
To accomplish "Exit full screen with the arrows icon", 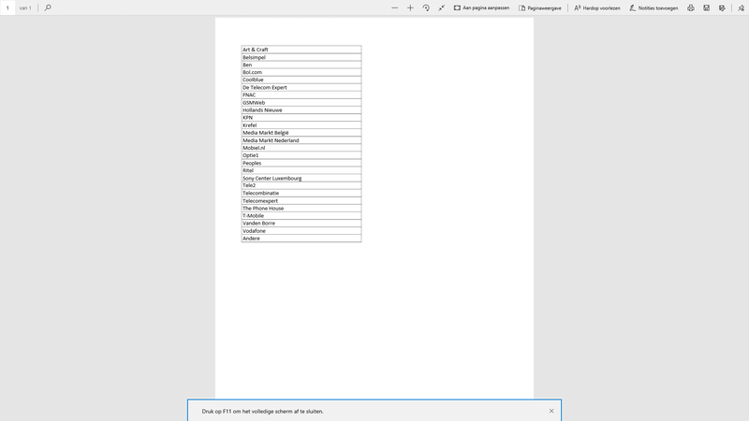I will click(441, 7).
